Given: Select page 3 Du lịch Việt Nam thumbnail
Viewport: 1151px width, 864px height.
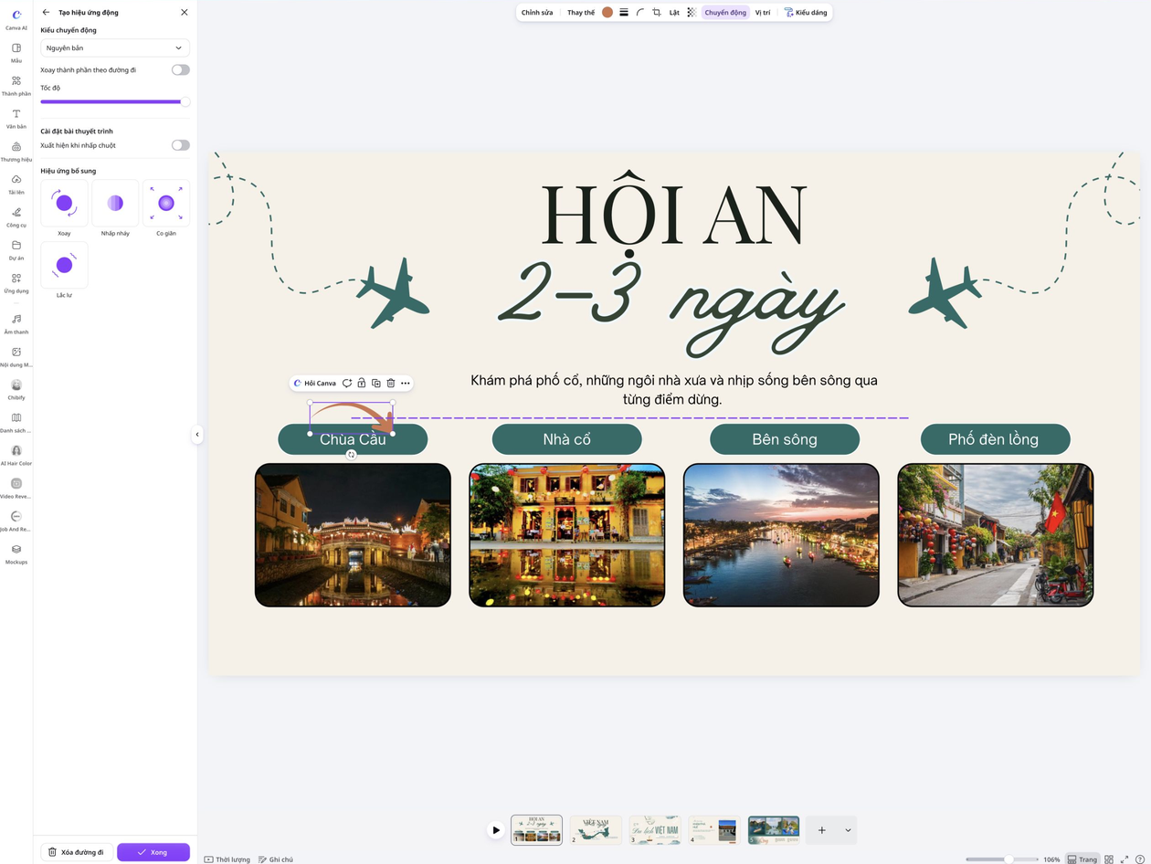Looking at the screenshot, I should pos(656,830).
